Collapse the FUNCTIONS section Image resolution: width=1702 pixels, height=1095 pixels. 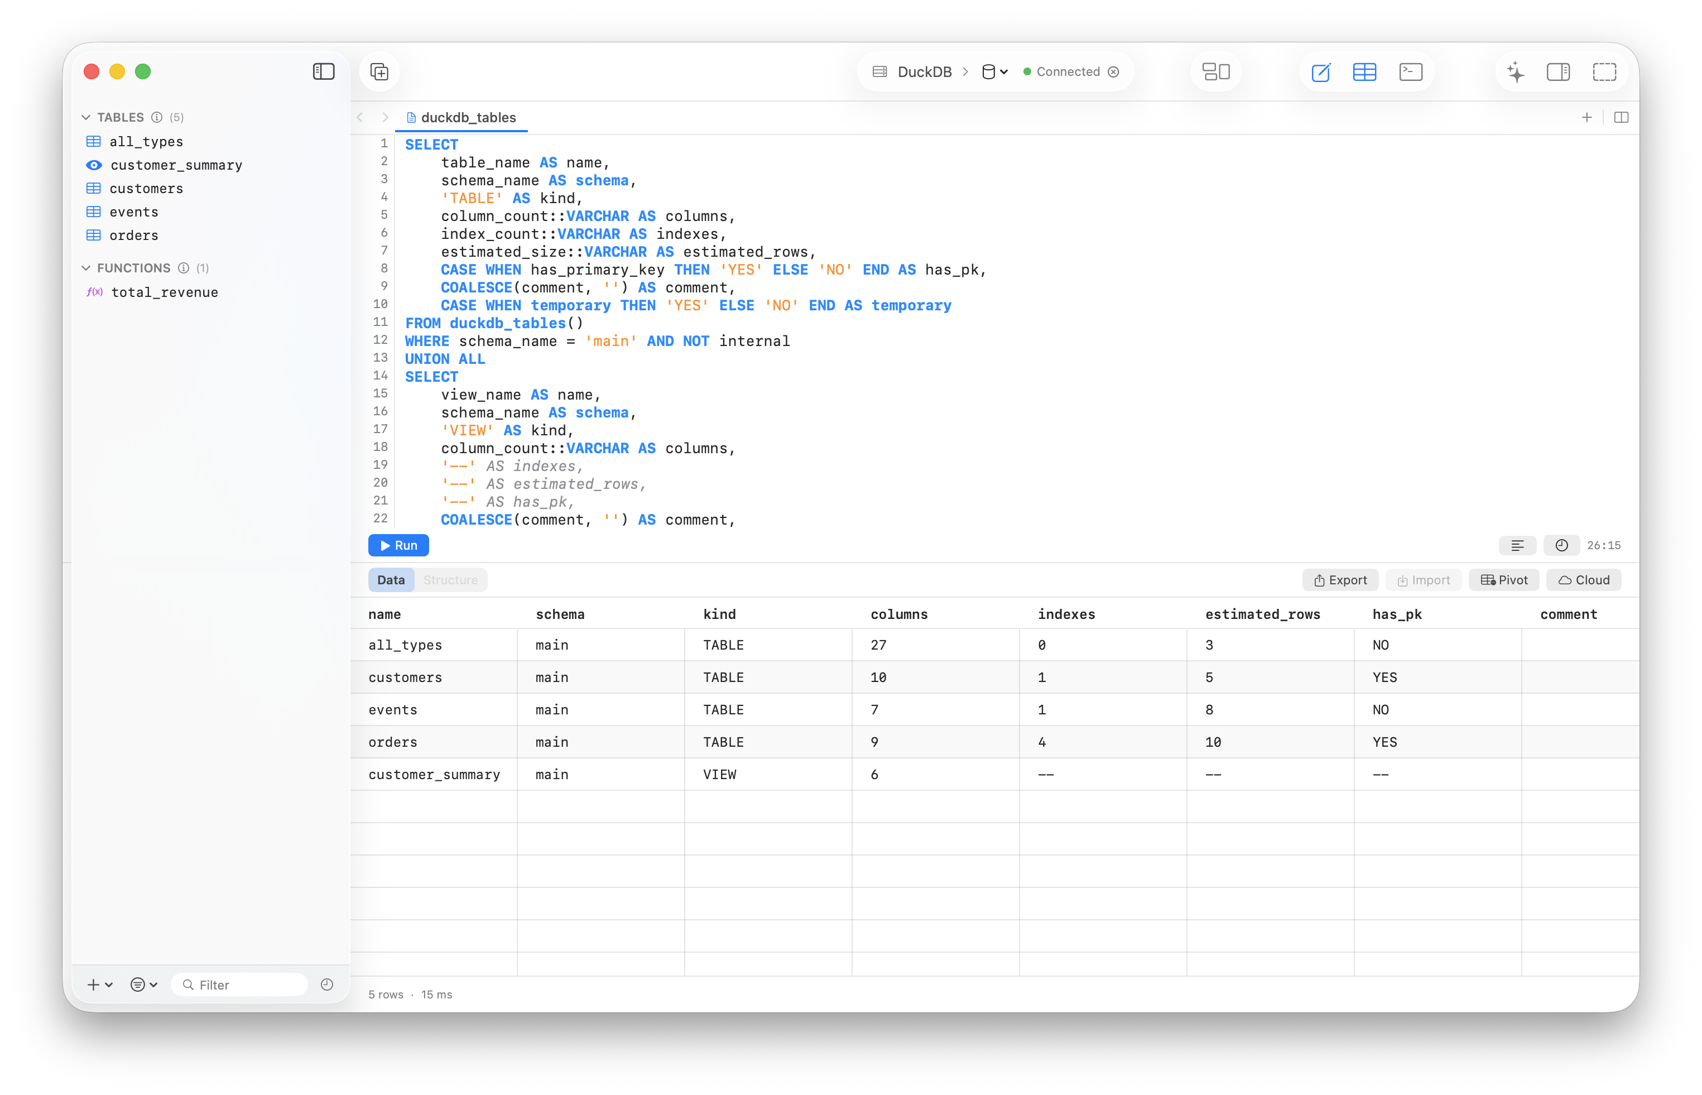(x=86, y=268)
